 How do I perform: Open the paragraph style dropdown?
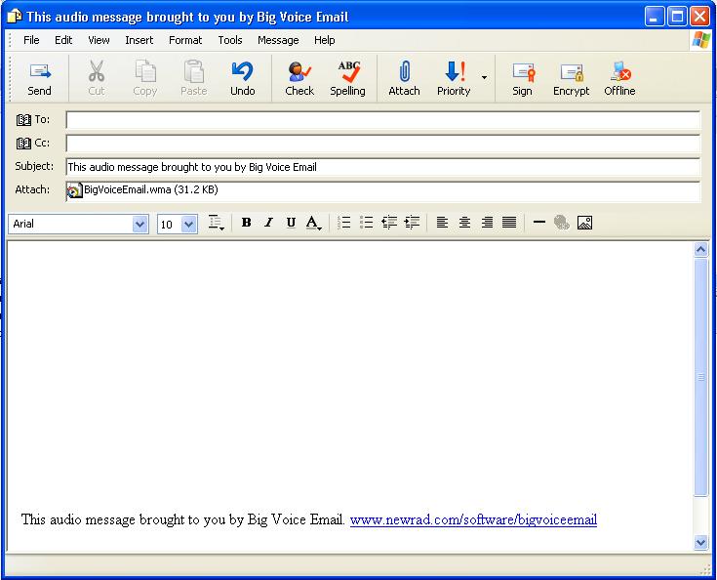tap(216, 223)
